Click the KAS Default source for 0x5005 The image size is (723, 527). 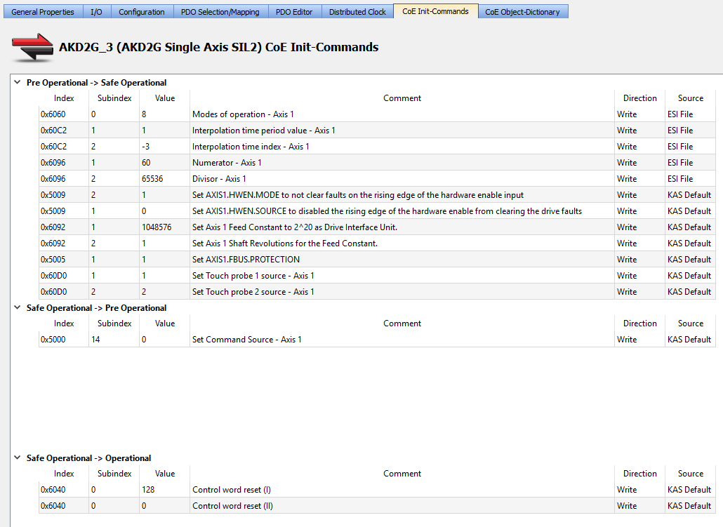tap(690, 259)
